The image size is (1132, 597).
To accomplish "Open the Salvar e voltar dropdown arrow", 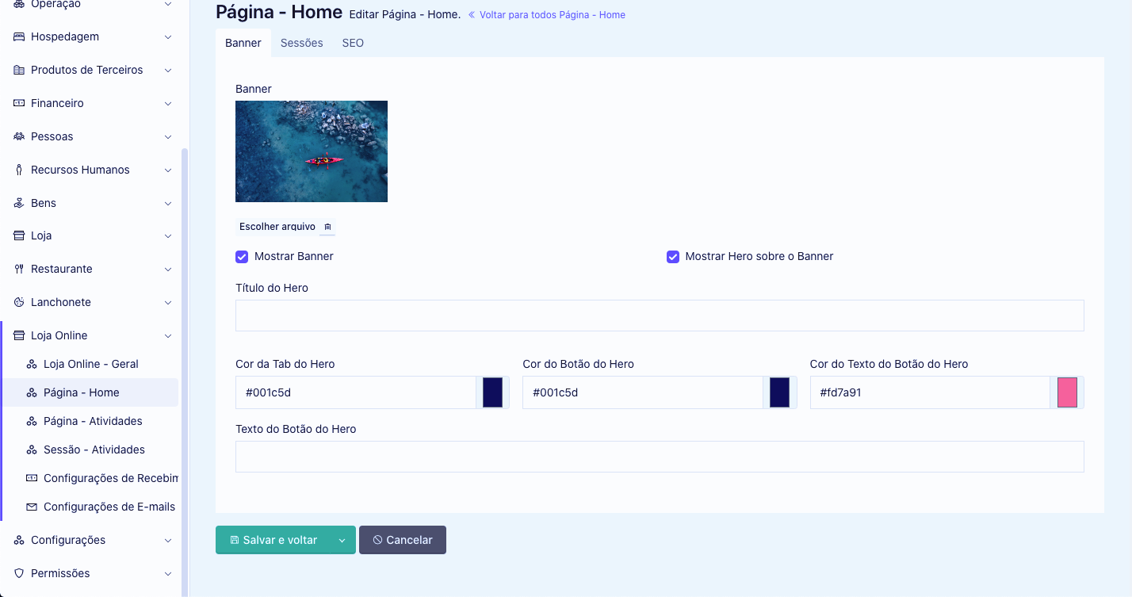I will coord(342,540).
